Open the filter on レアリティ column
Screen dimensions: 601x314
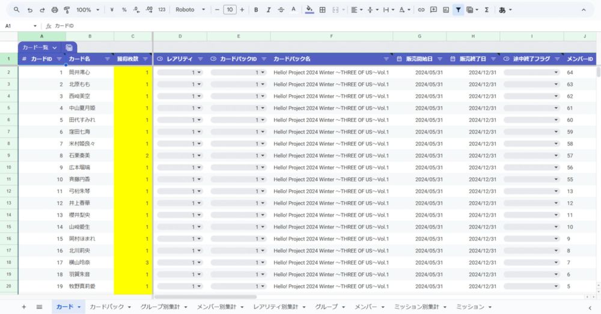201,59
